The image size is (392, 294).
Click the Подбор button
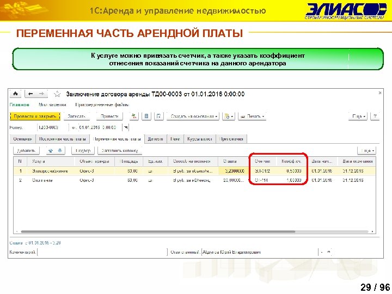pos(83,151)
